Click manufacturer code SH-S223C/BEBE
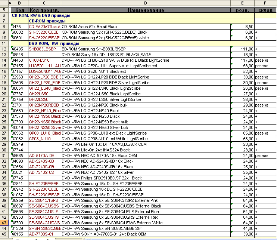This screenshot has height=240, width=277. tap(45, 189)
